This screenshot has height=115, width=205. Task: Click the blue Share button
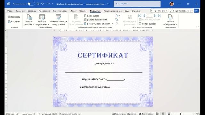coord(196,11)
